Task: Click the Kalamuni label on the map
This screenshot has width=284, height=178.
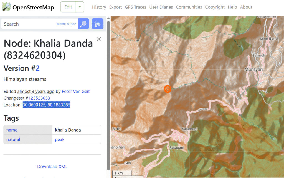Action: click(x=189, y=129)
